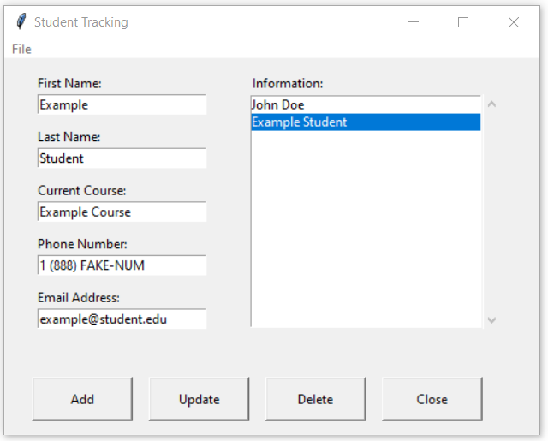Viewport: 548px width, 441px height.
Task: Click the Last Name input field
Action: (x=122, y=158)
